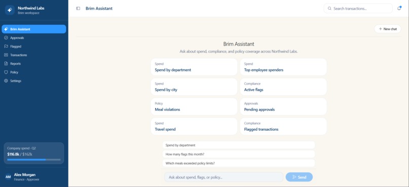Click the Search transactions field
This screenshot has height=187, width=409.
[358, 8]
